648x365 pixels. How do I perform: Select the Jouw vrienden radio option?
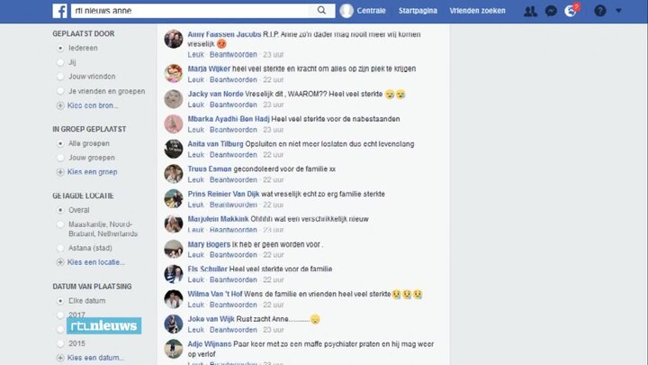click(60, 77)
